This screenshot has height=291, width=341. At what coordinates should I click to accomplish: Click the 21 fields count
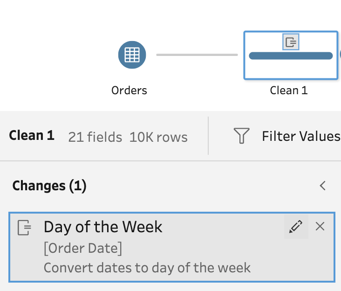point(95,137)
